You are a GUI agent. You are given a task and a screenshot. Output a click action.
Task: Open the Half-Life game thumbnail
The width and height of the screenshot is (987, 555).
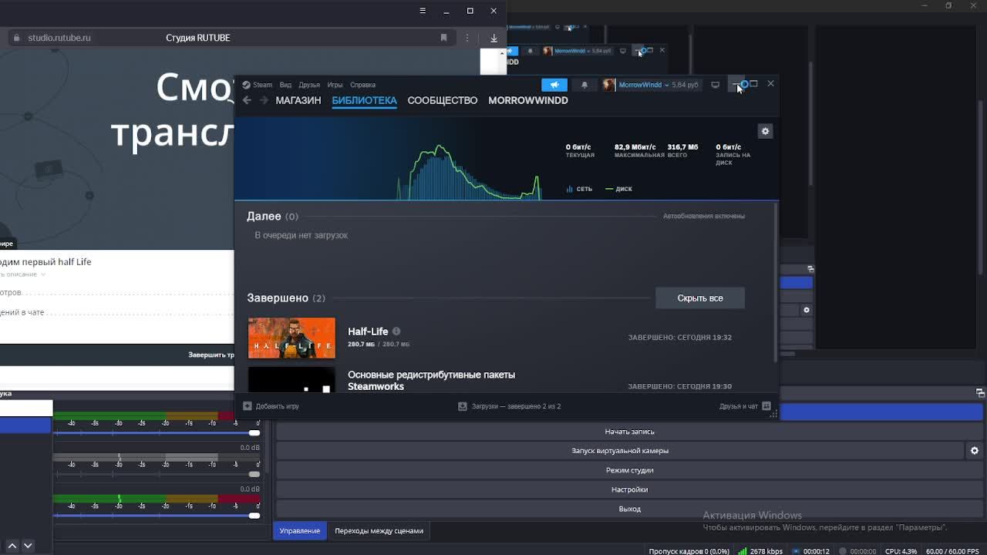click(x=291, y=338)
